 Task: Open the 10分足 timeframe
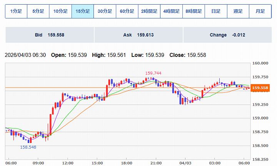tap(60, 11)
